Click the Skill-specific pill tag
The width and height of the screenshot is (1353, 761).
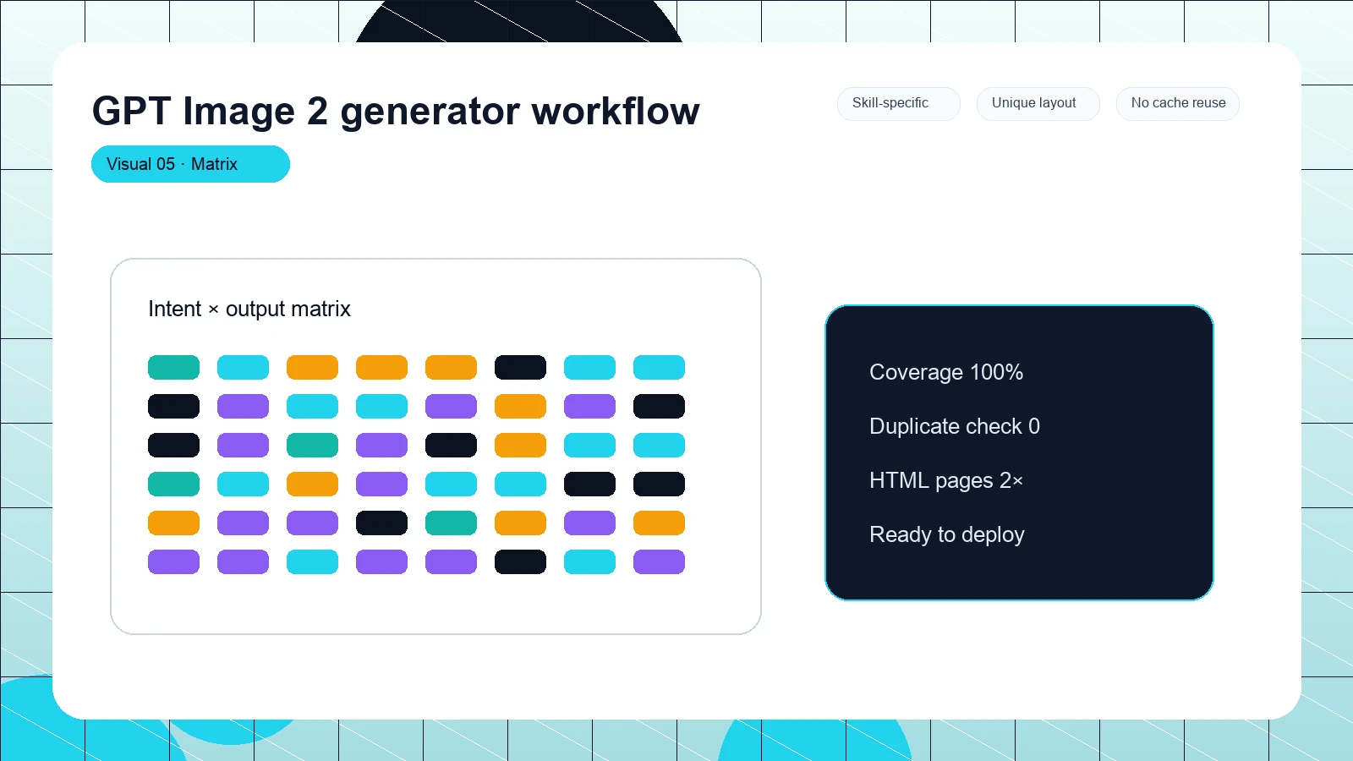[899, 103]
